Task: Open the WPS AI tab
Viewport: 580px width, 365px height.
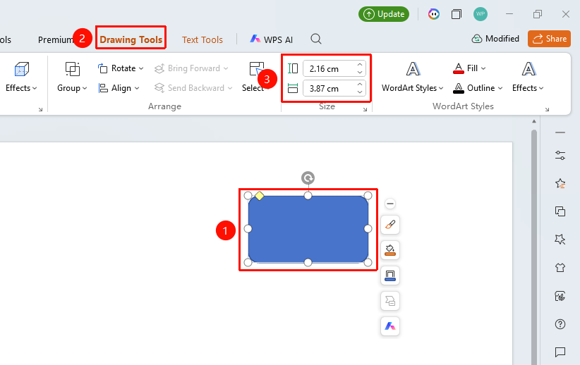Action: [x=272, y=39]
